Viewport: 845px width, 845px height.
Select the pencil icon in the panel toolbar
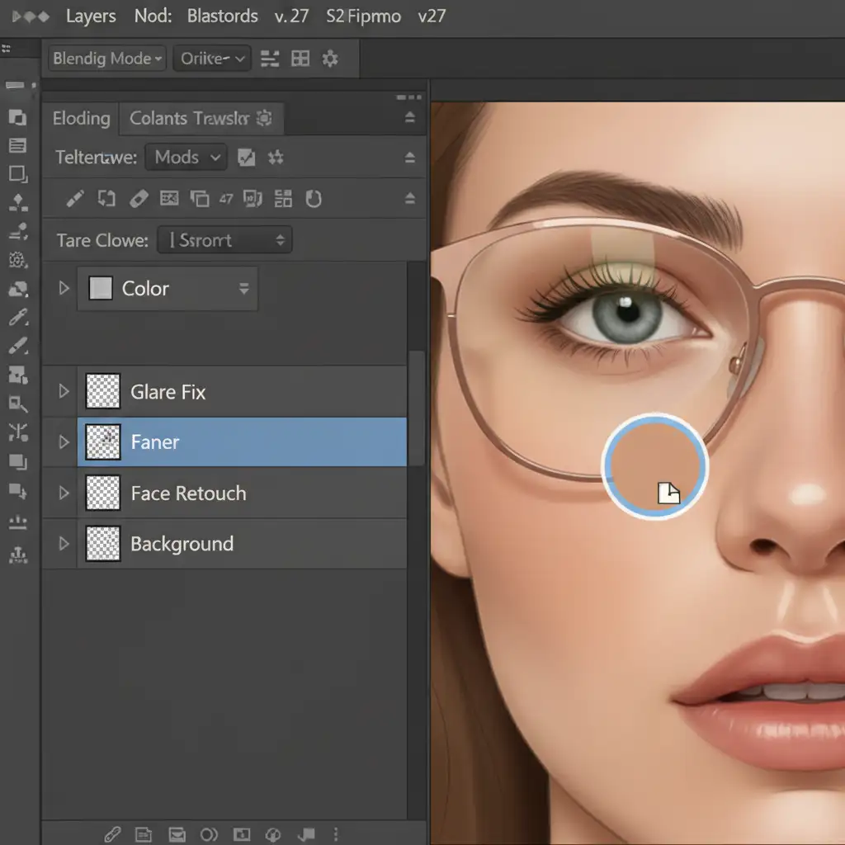point(75,199)
